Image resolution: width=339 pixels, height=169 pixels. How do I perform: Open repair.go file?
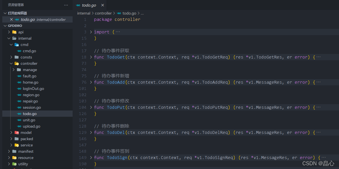(30, 101)
